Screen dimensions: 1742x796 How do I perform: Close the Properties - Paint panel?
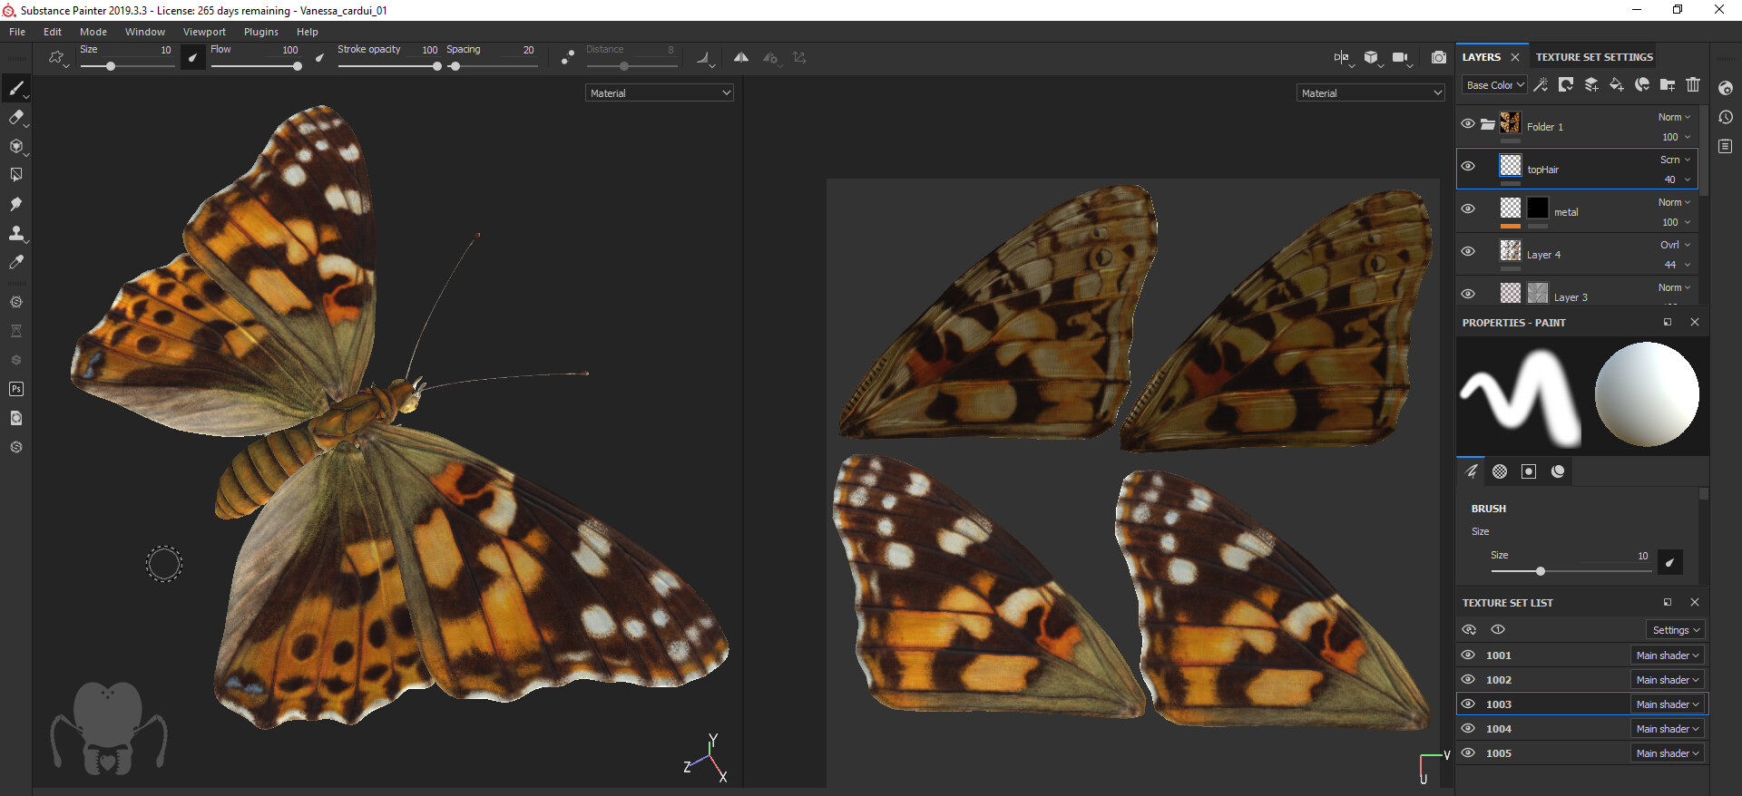pos(1694,323)
